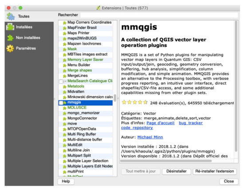Viewport: 244px width, 189px height.
Task: Select the Multiple Layer Selection plugin
Action: [x=86, y=161]
